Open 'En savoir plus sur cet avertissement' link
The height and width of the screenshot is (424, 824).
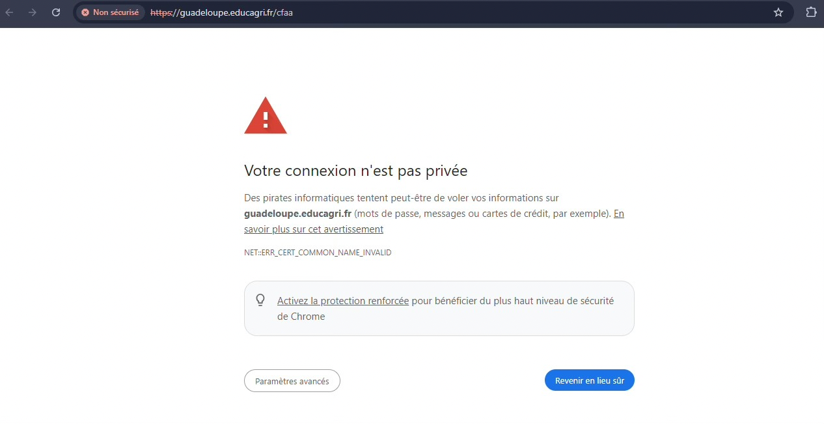pyautogui.click(x=434, y=221)
